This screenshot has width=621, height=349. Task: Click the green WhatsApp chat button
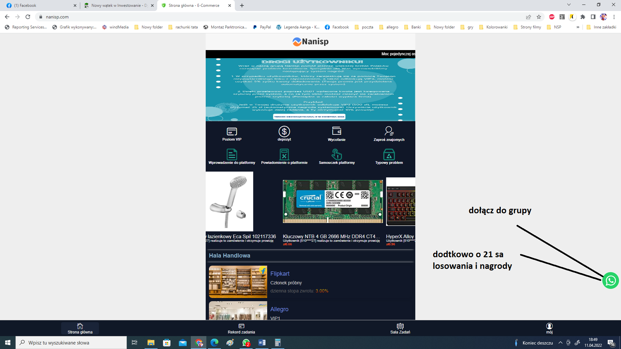coord(610,280)
